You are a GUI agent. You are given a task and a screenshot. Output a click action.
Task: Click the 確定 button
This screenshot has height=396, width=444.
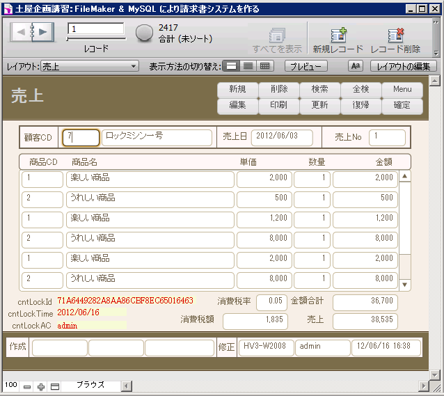point(402,106)
